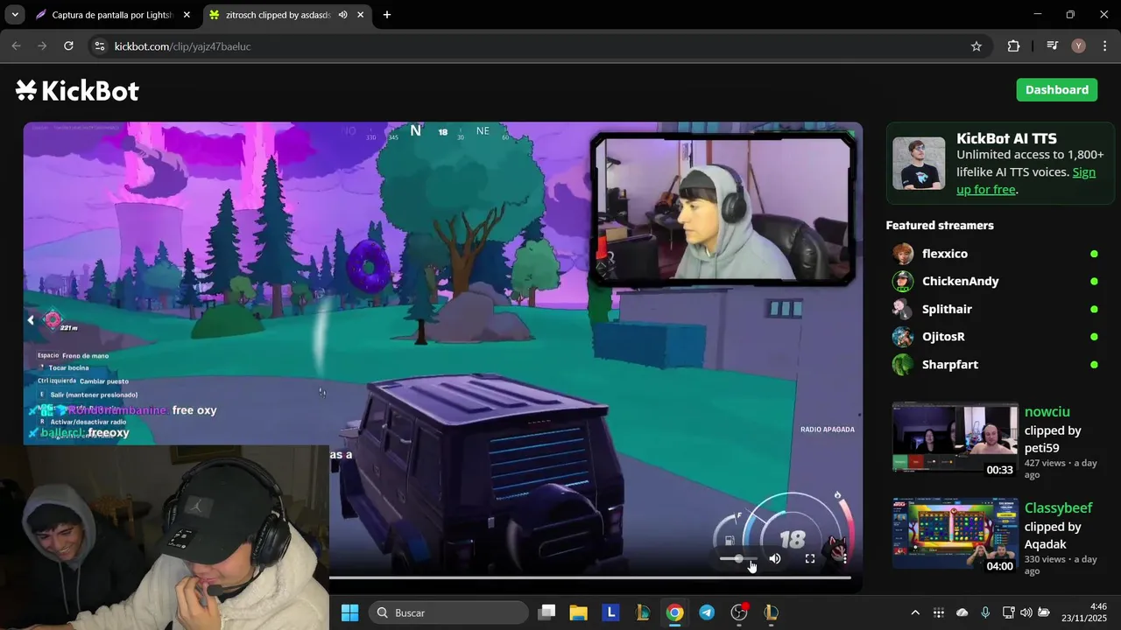Focus the kickbot.com address bar

(x=534, y=46)
